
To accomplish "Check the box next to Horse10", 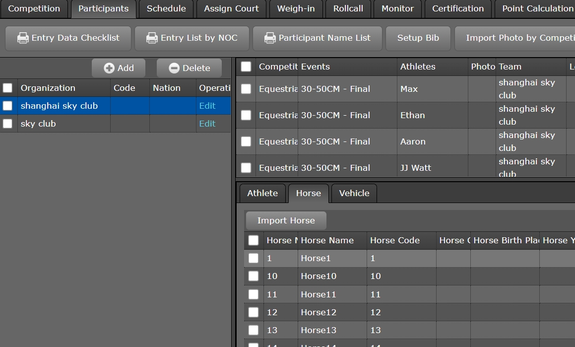I will [254, 276].
